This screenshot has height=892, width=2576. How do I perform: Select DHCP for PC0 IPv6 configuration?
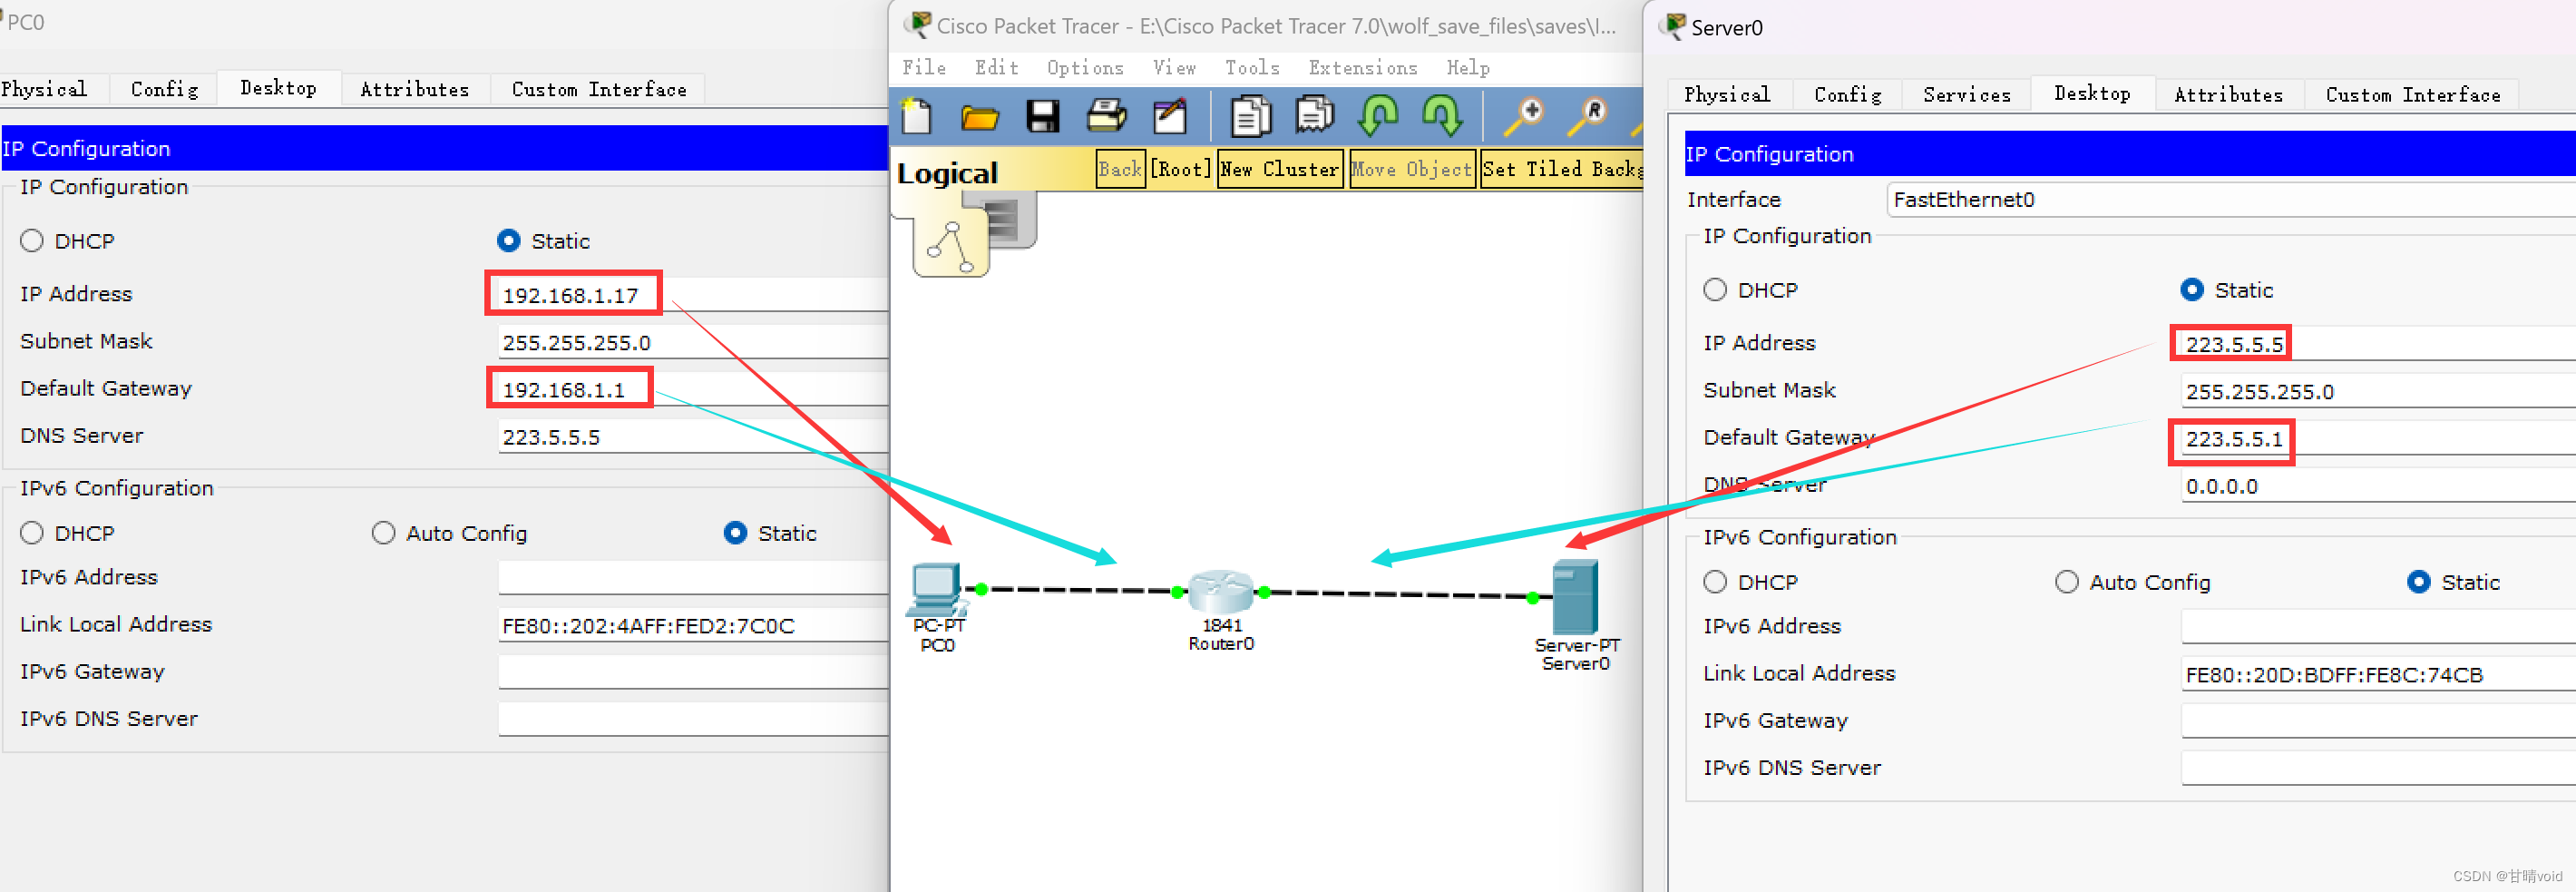(32, 533)
